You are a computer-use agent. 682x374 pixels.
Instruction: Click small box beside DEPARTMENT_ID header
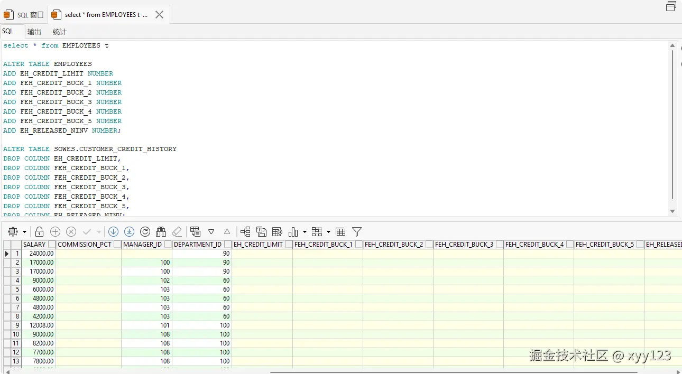tap(227, 245)
